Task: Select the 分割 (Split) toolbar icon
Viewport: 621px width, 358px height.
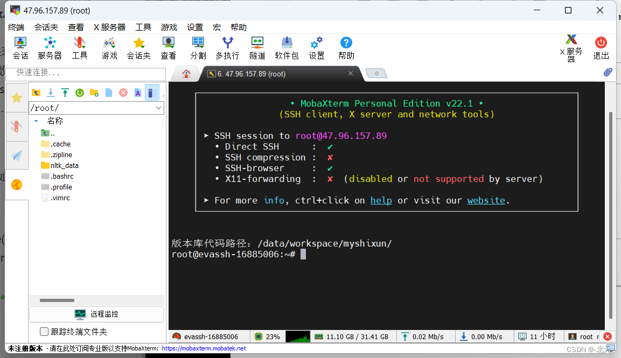Action: [198, 48]
